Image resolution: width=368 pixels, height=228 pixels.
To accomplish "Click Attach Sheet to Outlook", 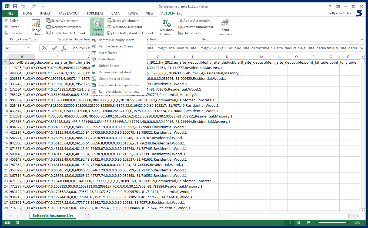I will [66, 33].
